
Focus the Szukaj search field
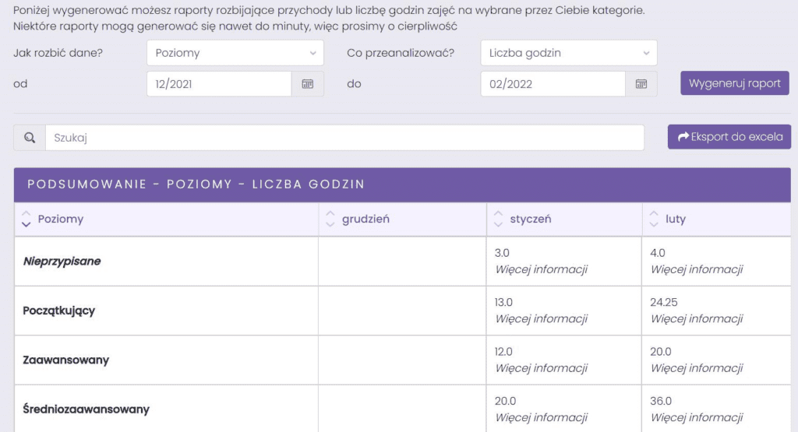tap(344, 138)
